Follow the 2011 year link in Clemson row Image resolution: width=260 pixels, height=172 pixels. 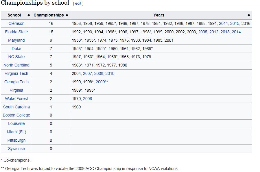tap(223, 23)
